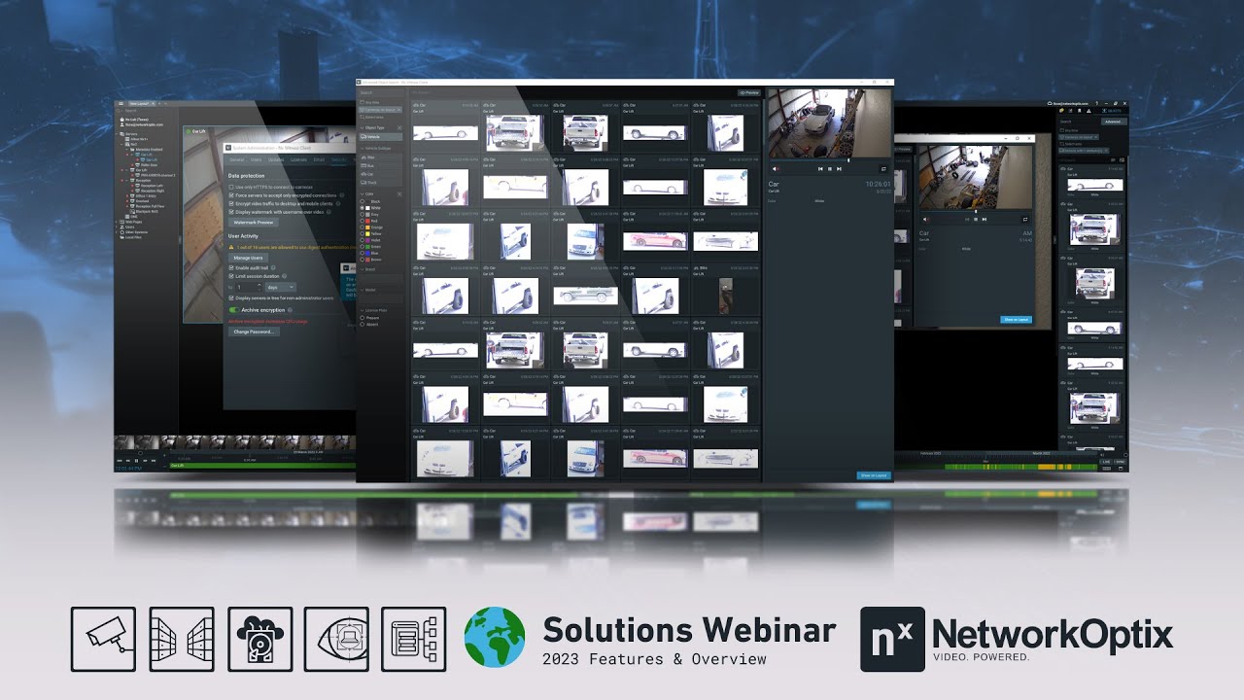Toggle sync icon in center preview player
The image size is (1244, 700).
point(883,169)
